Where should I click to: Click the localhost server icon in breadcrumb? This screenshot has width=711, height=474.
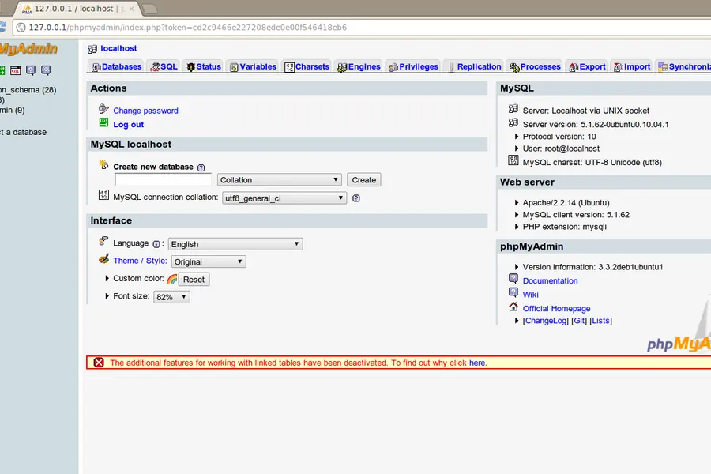(x=92, y=49)
